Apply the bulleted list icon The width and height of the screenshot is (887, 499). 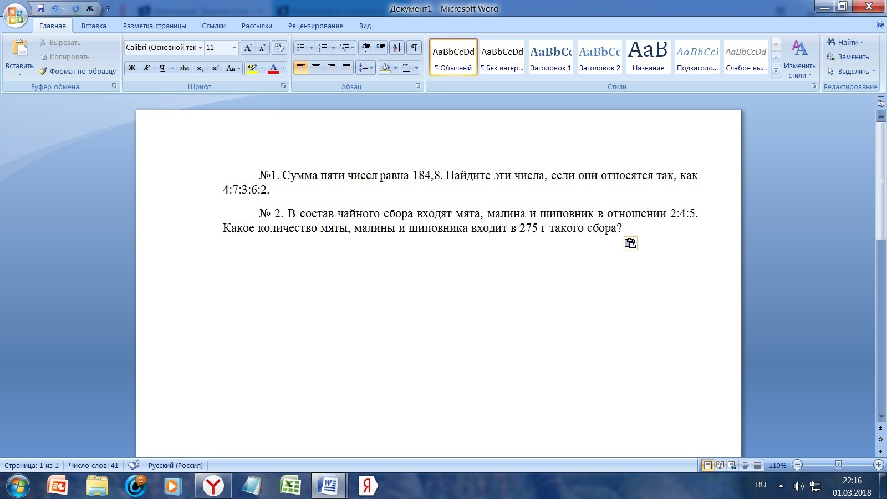coord(300,48)
